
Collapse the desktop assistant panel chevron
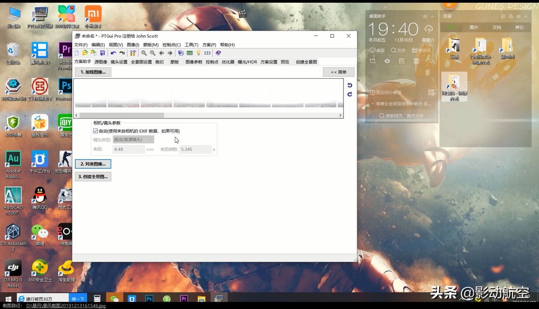(x=432, y=16)
